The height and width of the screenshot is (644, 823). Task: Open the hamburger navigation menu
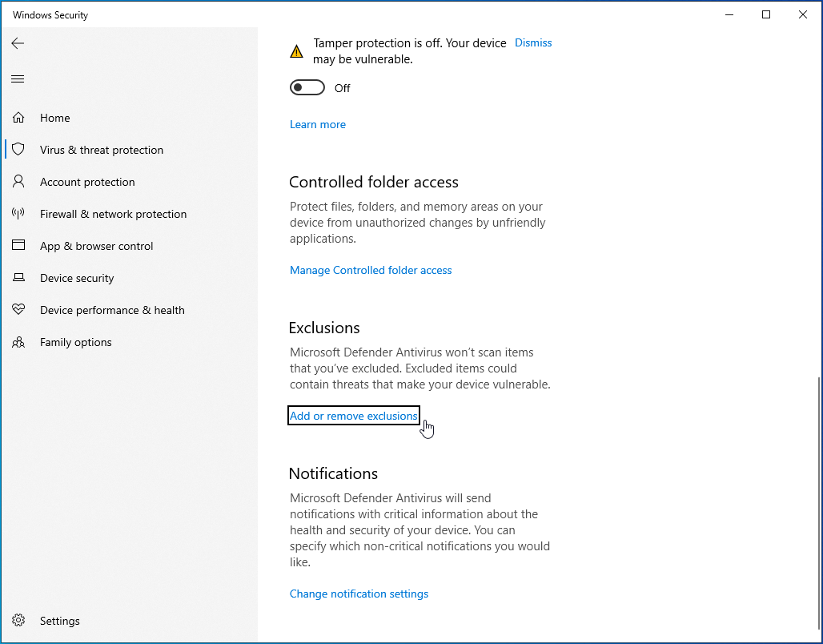tap(18, 78)
